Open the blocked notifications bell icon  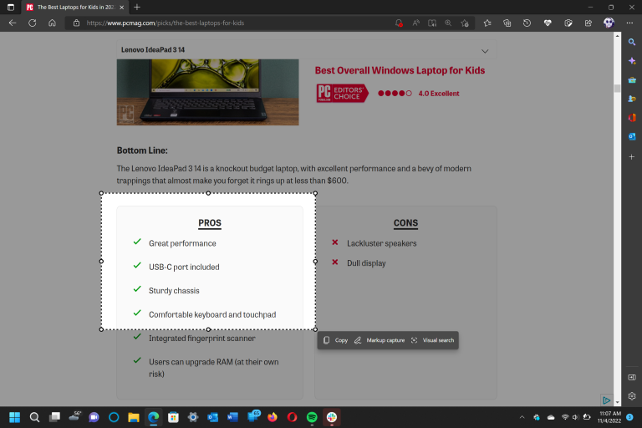[x=399, y=23]
